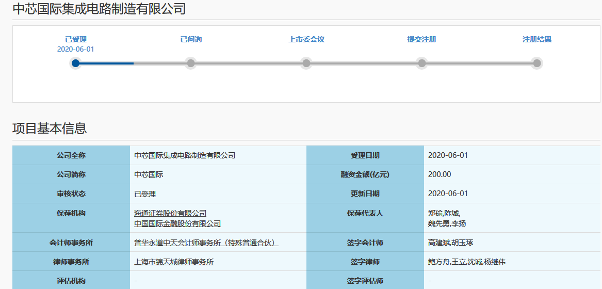Open the 海通证券股份有限公司 sponsor link
Image resolution: width=602 pixels, height=289 pixels.
[170, 213]
